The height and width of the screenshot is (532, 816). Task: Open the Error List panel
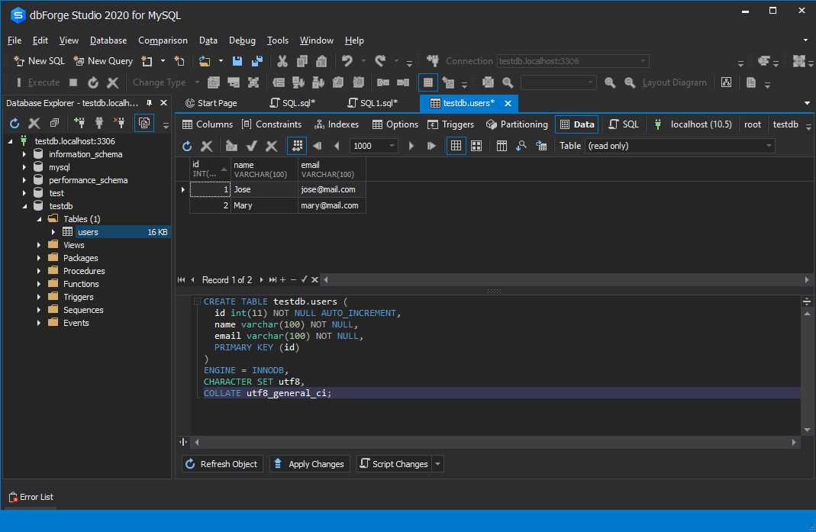(x=31, y=497)
